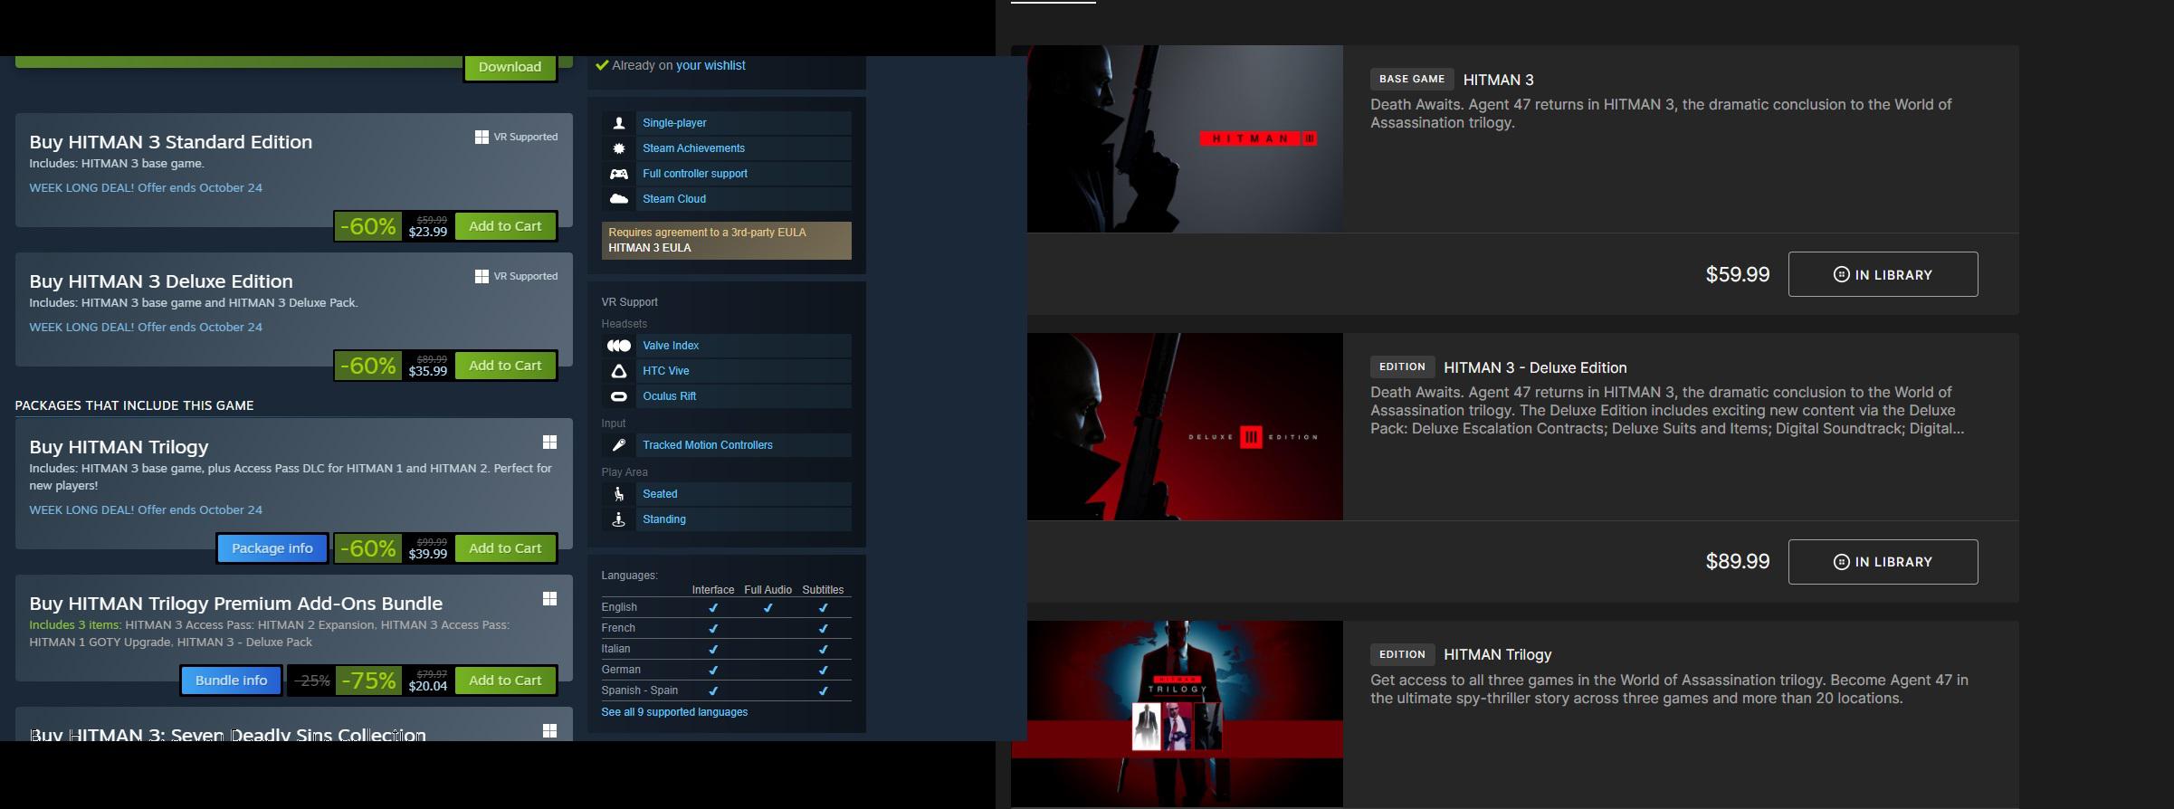Click the Oculus Rift oval icon
2174x809 pixels.
619,396
